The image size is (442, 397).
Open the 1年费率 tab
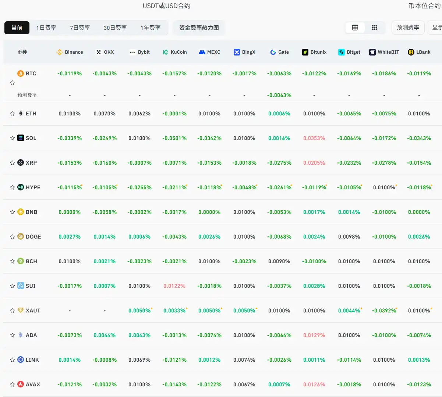[x=151, y=28]
